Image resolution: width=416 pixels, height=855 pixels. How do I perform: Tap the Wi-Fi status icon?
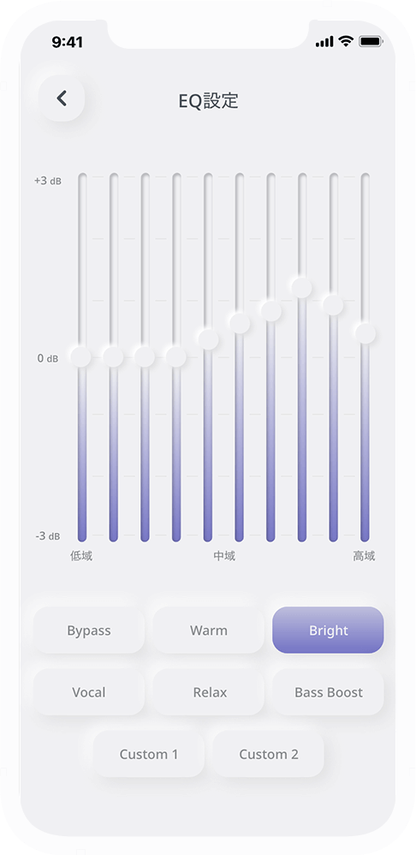tap(346, 41)
